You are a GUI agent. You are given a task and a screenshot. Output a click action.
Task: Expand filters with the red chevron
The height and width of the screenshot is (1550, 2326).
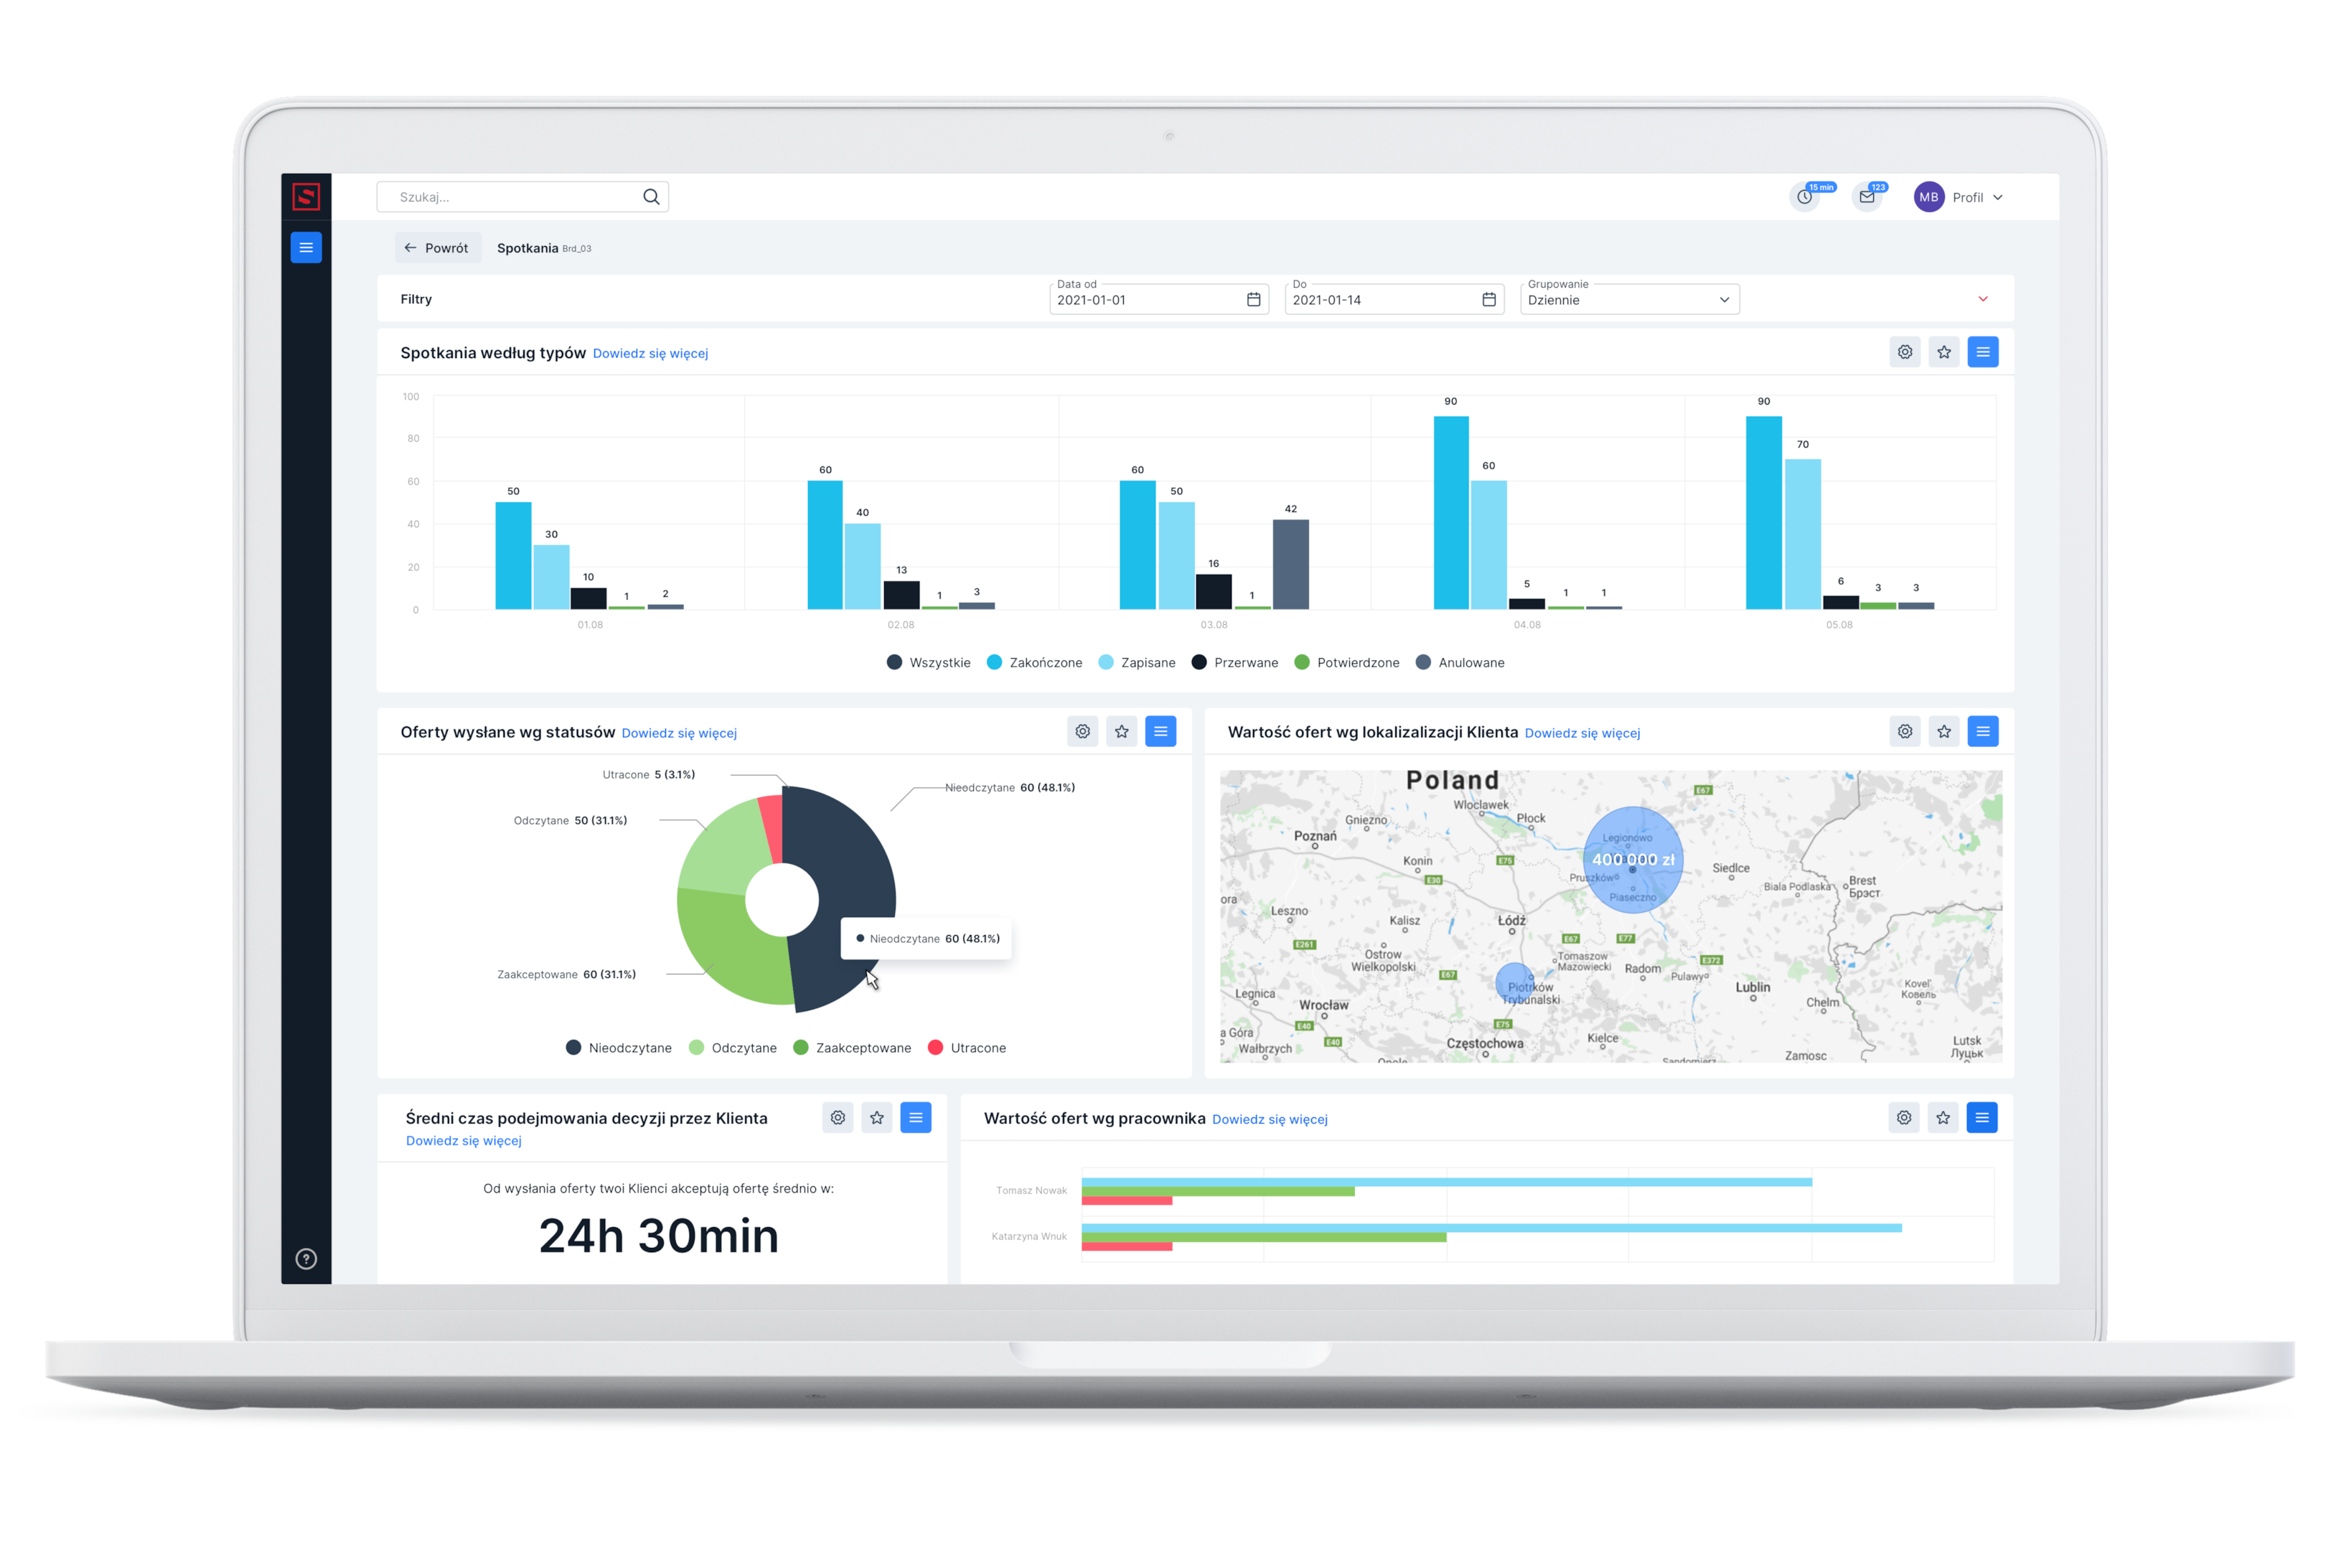coord(1982,299)
